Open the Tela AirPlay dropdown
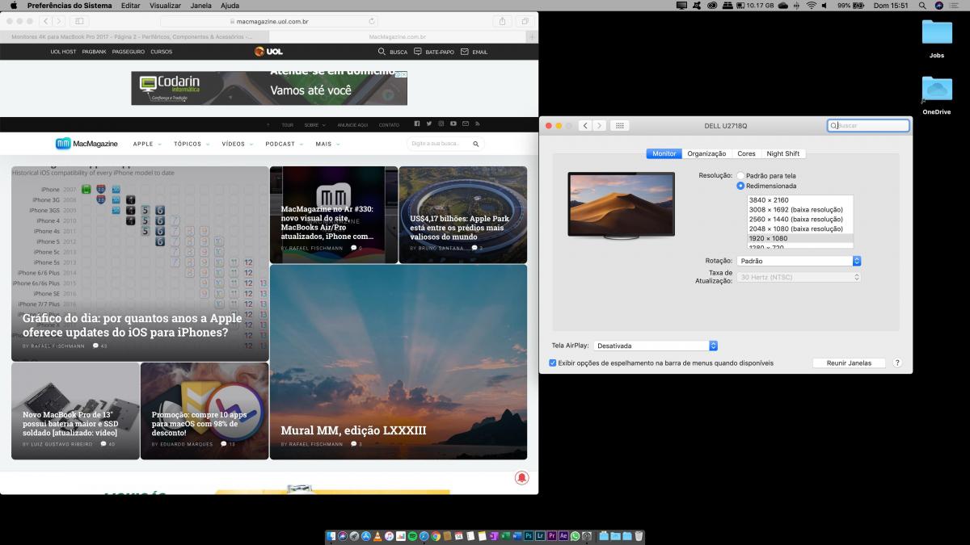 (x=656, y=346)
